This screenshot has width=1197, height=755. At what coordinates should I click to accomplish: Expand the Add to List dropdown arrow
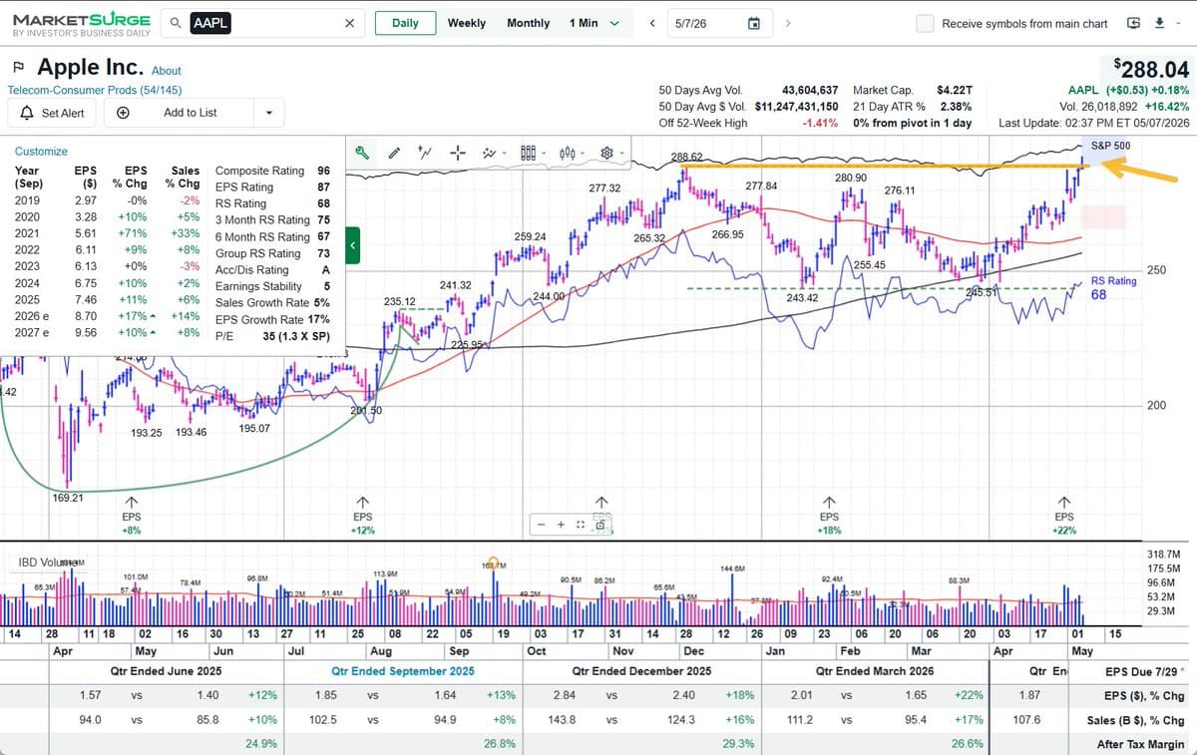point(268,113)
